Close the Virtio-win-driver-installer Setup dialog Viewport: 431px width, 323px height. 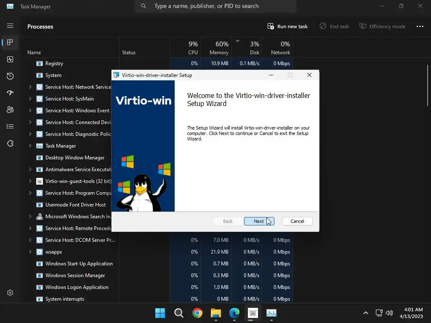[x=309, y=75]
